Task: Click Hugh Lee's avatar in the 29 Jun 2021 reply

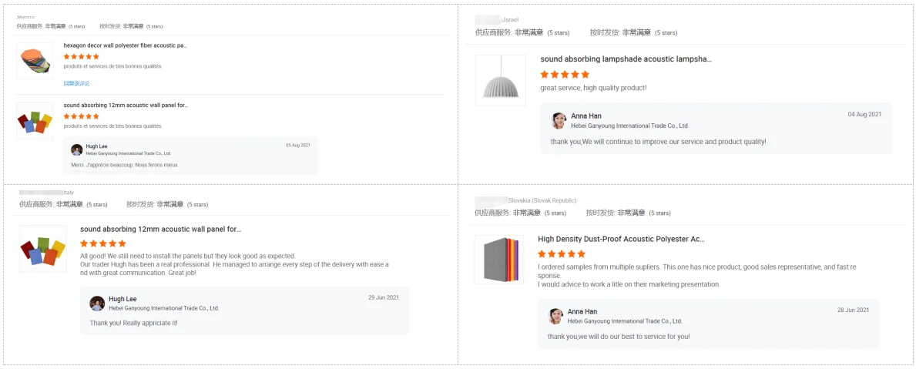Action: 97,304
